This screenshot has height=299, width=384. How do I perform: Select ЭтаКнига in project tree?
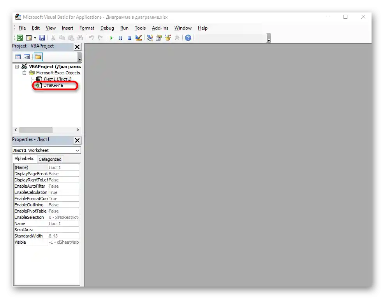(53, 86)
